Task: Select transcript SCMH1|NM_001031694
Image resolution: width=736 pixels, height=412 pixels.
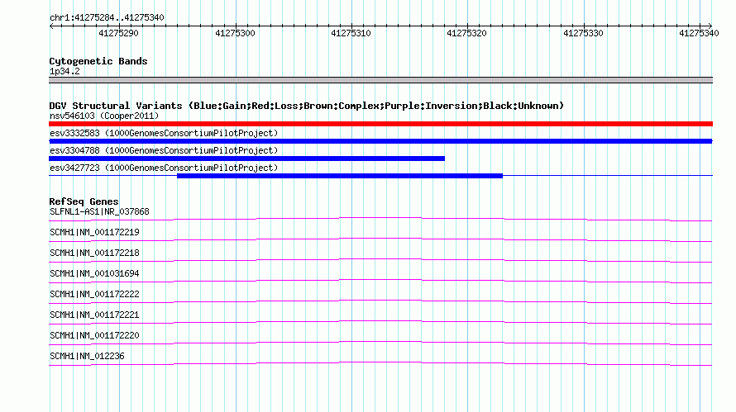Action: coord(94,274)
